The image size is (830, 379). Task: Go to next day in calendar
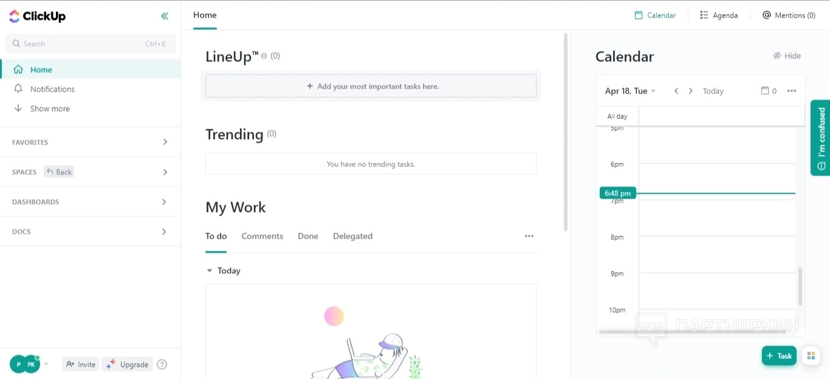click(x=690, y=91)
